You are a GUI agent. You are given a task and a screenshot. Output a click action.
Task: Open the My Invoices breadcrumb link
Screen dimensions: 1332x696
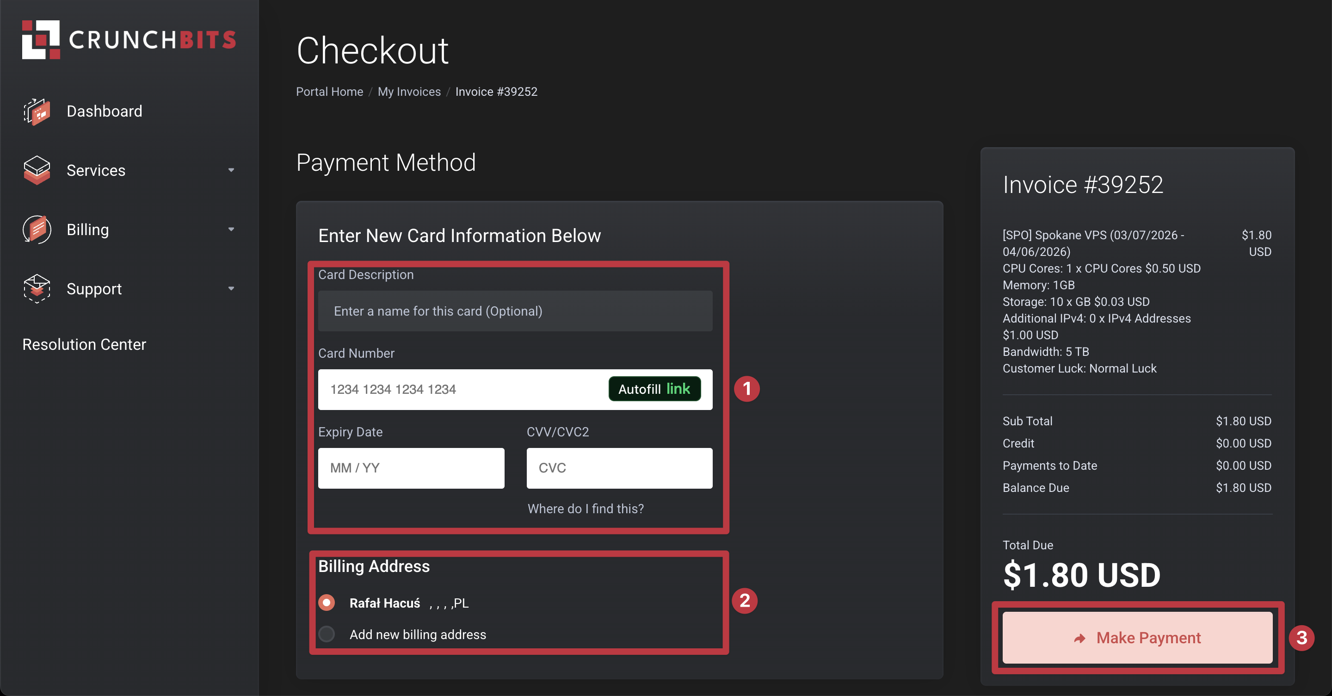409,92
